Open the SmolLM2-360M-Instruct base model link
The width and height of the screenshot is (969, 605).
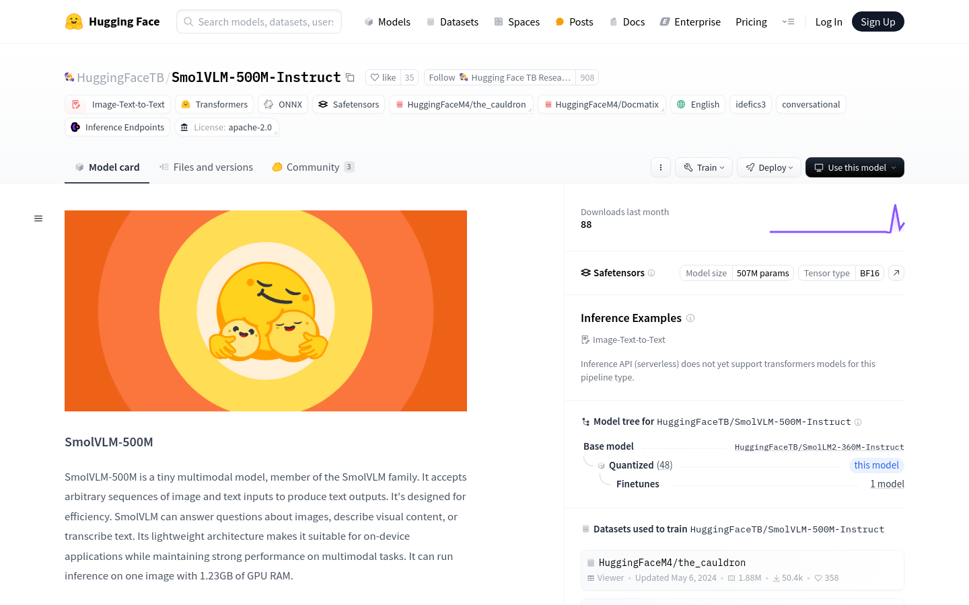tap(819, 447)
